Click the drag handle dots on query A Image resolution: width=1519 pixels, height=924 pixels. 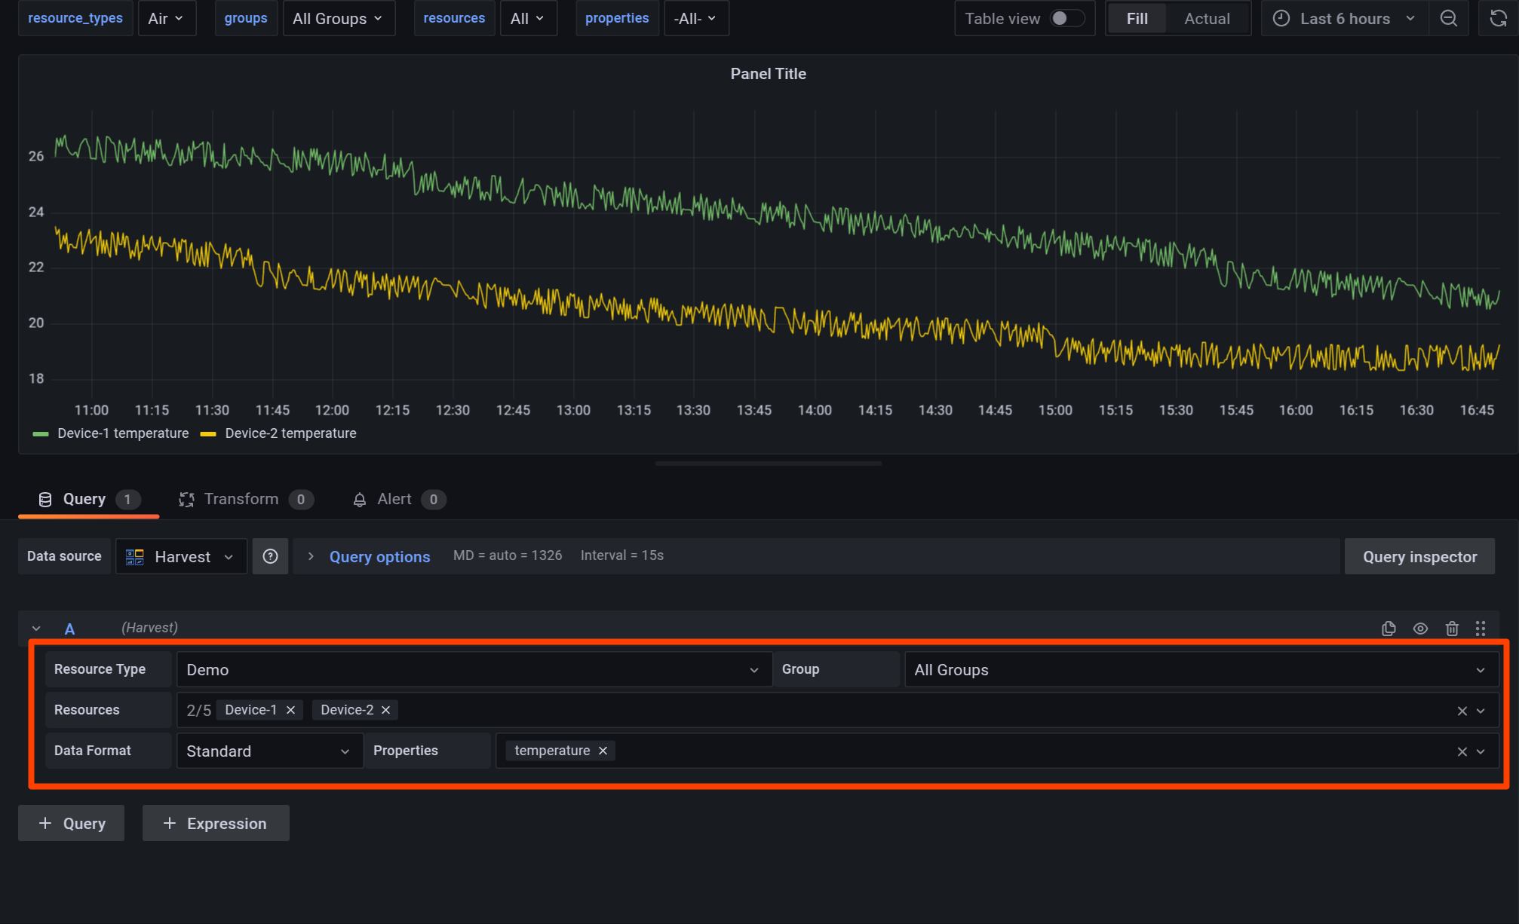1480,628
